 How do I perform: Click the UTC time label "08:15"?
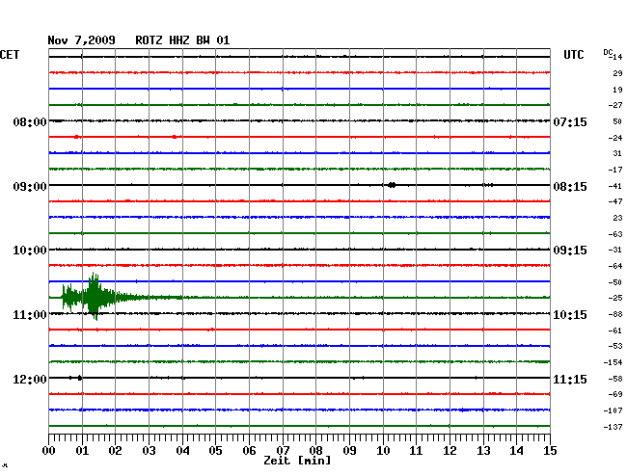point(570,187)
